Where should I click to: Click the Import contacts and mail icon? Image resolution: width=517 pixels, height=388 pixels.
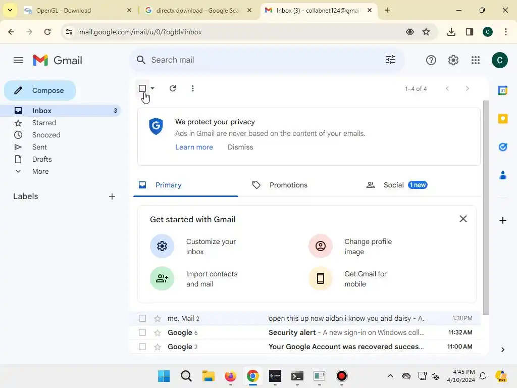pyautogui.click(x=162, y=278)
